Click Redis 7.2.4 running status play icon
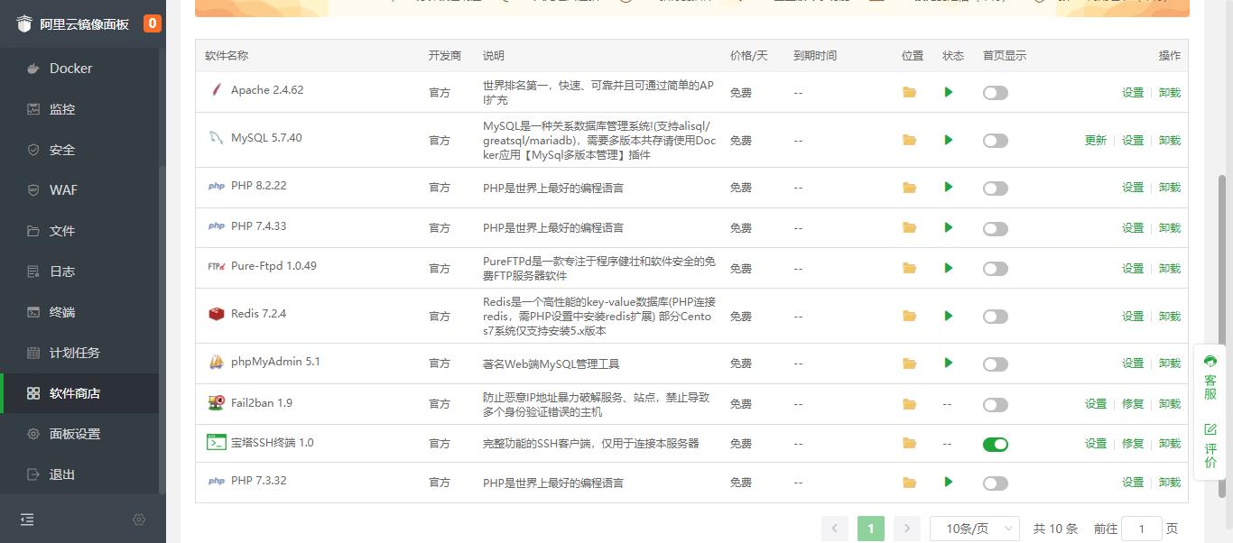This screenshot has width=1233, height=543. coord(948,316)
